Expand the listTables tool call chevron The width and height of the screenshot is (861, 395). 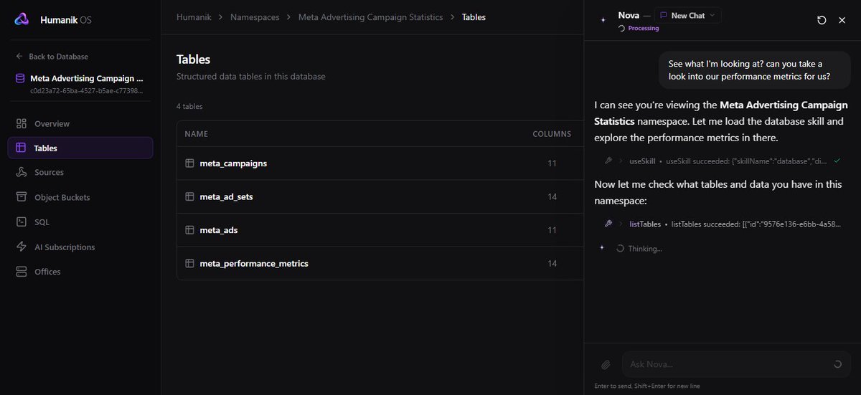tap(621, 224)
